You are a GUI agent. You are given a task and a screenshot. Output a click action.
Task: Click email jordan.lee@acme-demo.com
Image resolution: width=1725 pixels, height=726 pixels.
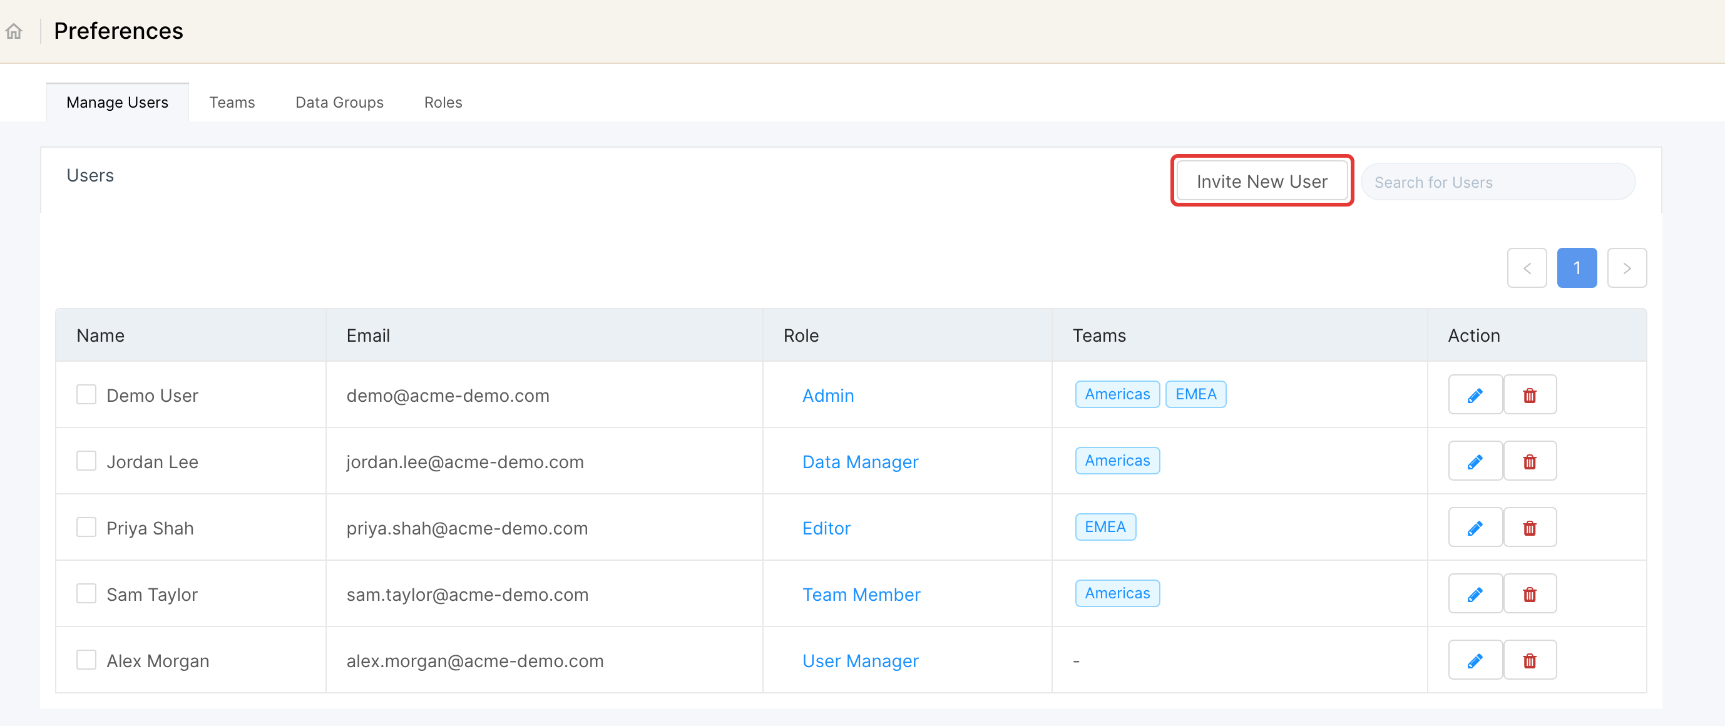(466, 462)
